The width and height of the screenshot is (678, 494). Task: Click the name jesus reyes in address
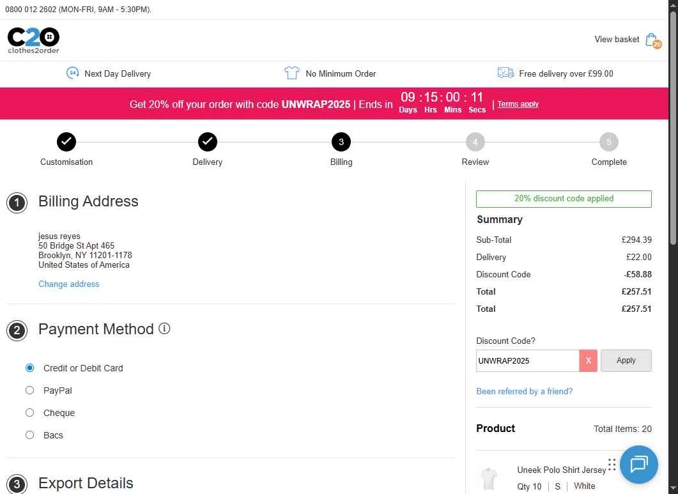coord(59,236)
